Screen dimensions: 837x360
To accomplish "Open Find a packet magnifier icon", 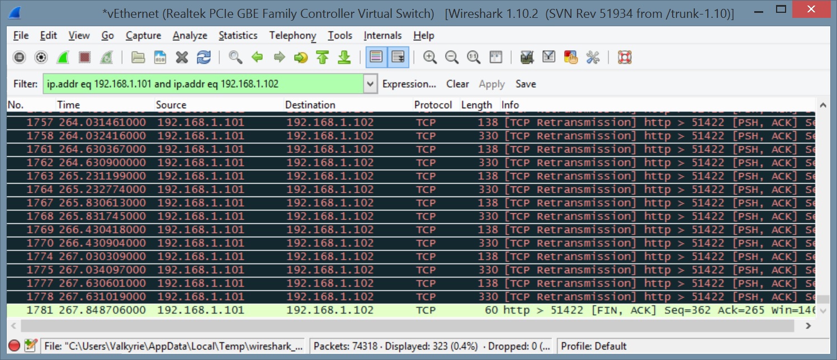I will [x=235, y=57].
